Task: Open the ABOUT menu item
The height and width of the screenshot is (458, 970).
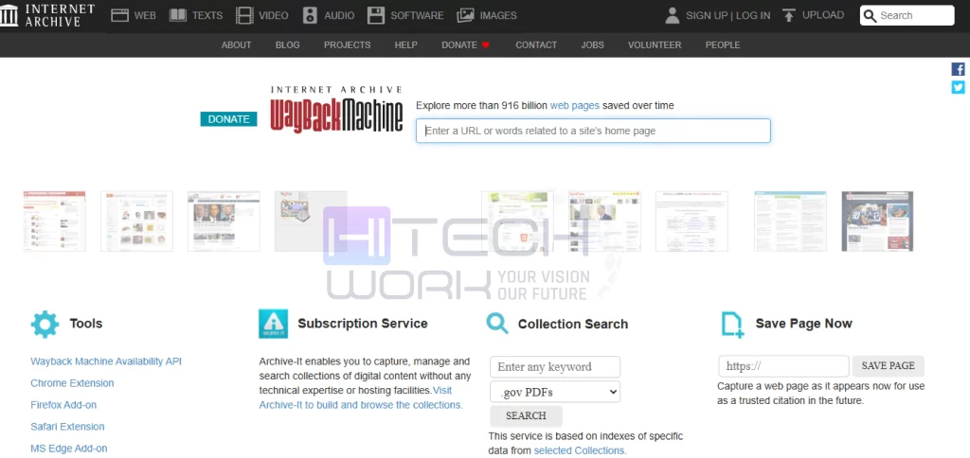Action: [x=236, y=45]
